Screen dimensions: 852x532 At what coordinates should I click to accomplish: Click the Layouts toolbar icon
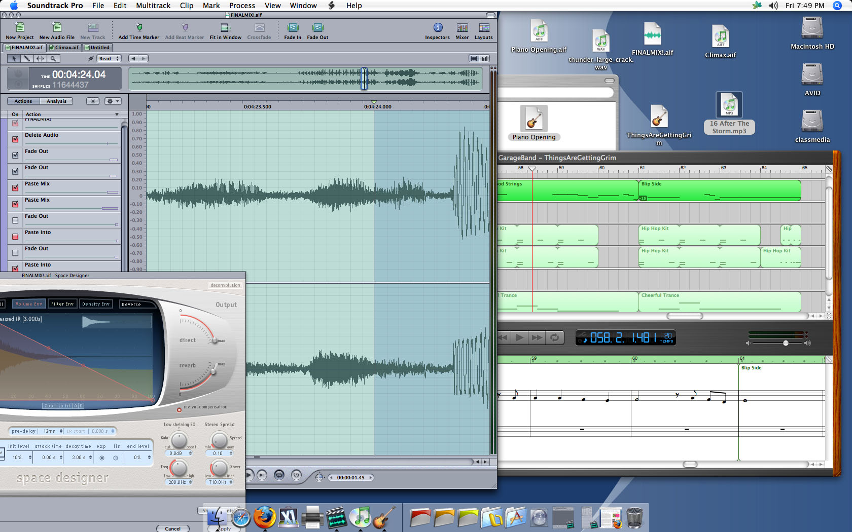coord(484,27)
